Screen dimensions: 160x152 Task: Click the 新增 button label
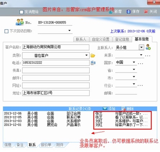pos(118,12)
